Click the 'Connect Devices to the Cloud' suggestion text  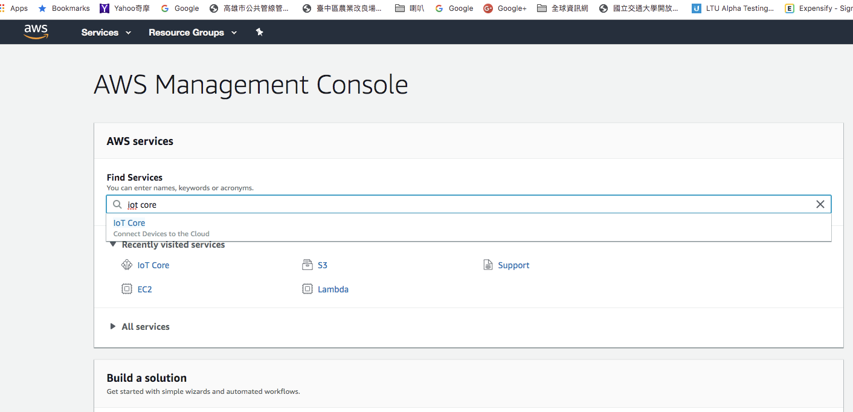point(161,234)
